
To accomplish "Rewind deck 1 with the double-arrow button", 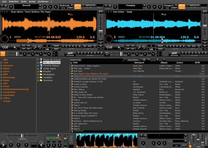I will [24, 49].
